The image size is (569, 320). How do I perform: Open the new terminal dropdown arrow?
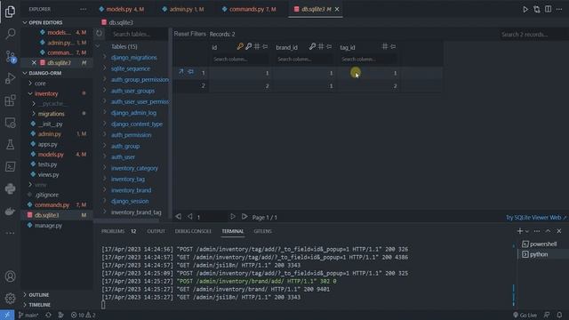coord(527,231)
